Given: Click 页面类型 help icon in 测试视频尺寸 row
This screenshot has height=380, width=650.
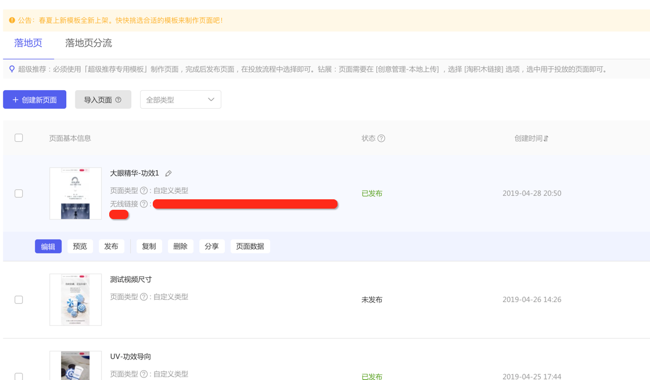Looking at the screenshot, I should click(x=144, y=296).
